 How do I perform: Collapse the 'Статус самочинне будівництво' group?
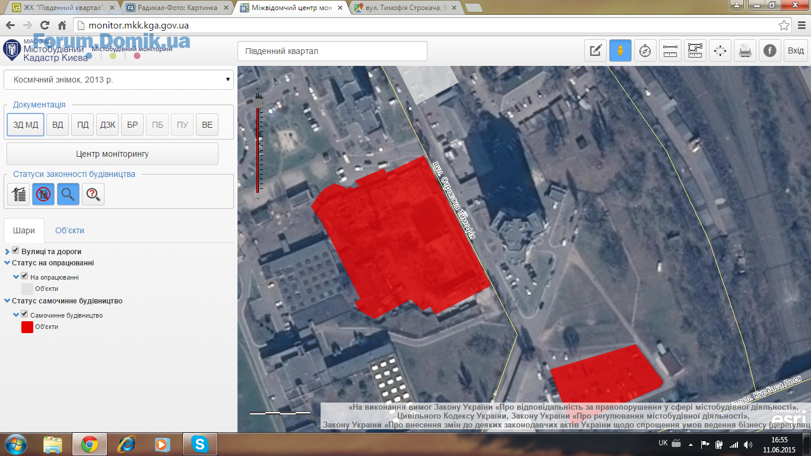(7, 301)
